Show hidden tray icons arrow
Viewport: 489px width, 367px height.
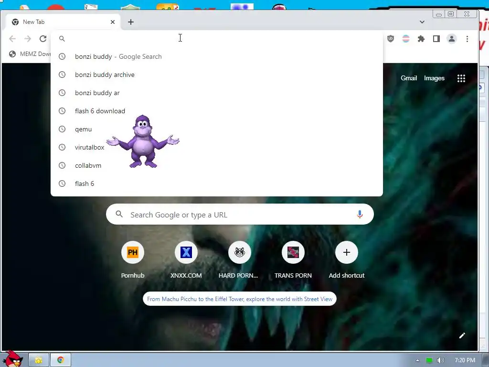click(417, 360)
